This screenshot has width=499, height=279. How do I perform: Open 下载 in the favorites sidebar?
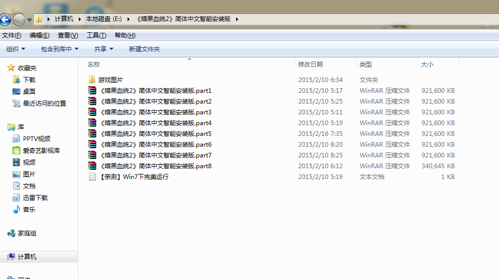pos(29,79)
